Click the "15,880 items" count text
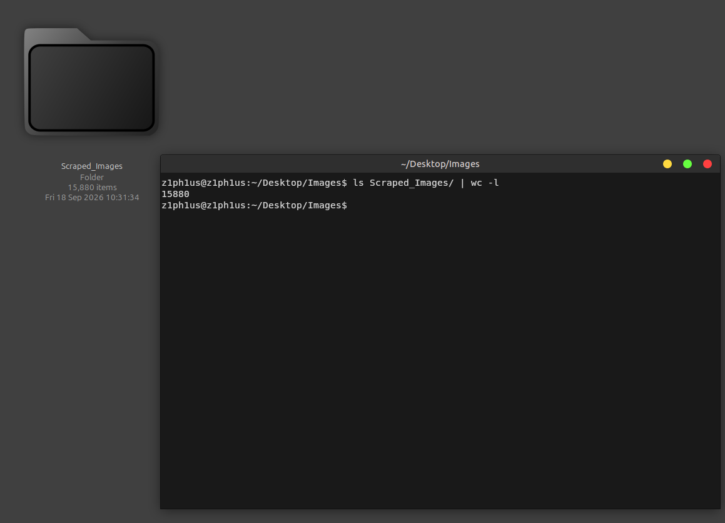725x523 pixels. pyautogui.click(x=92, y=187)
